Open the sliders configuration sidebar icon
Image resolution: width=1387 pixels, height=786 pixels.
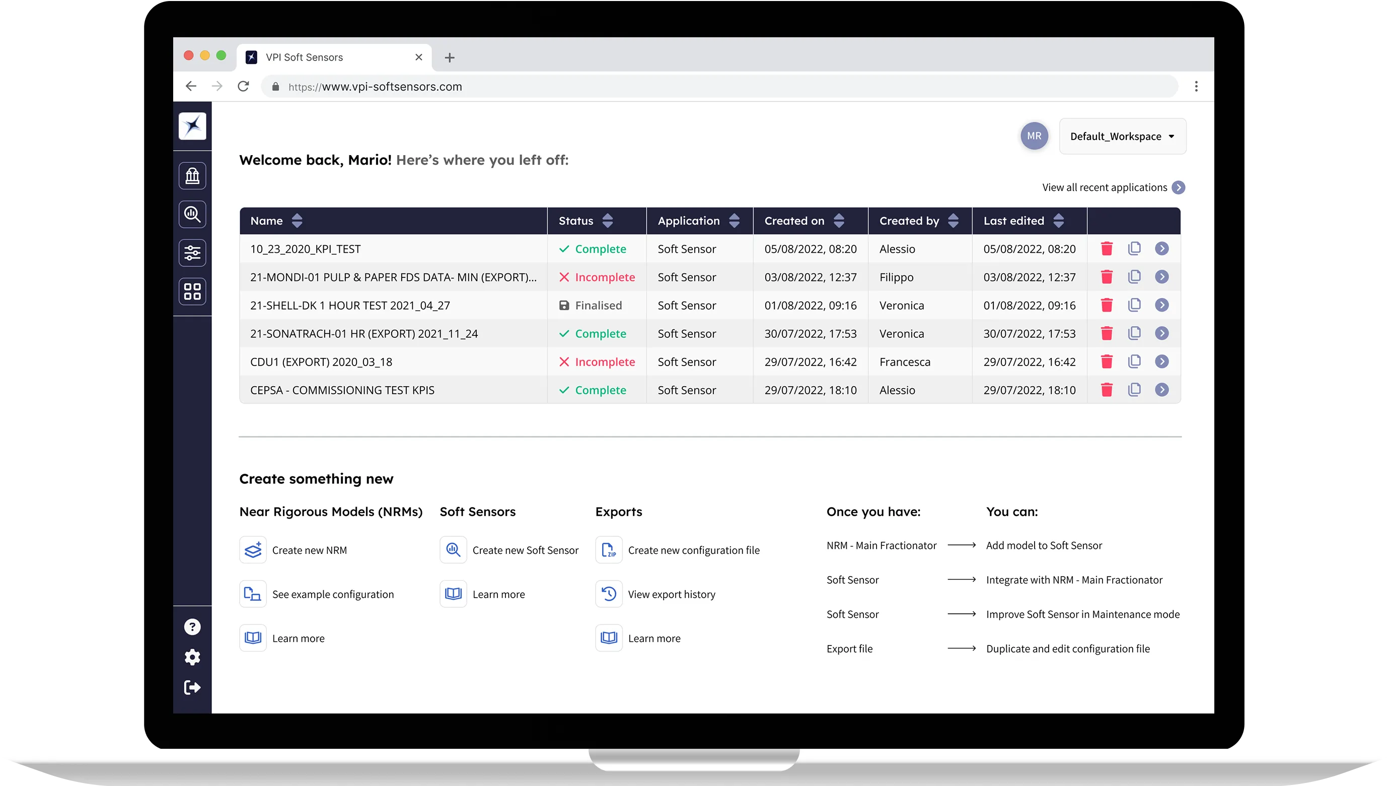[192, 253]
